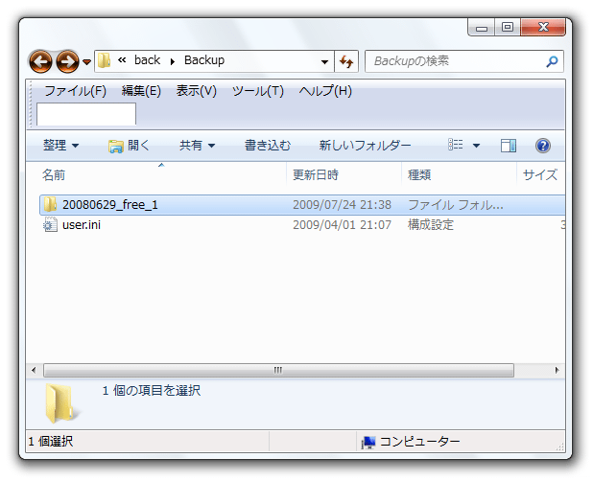This screenshot has width=593, height=481.
Task: Click the blank toolbar box below menu
Action: pyautogui.click(x=86, y=114)
